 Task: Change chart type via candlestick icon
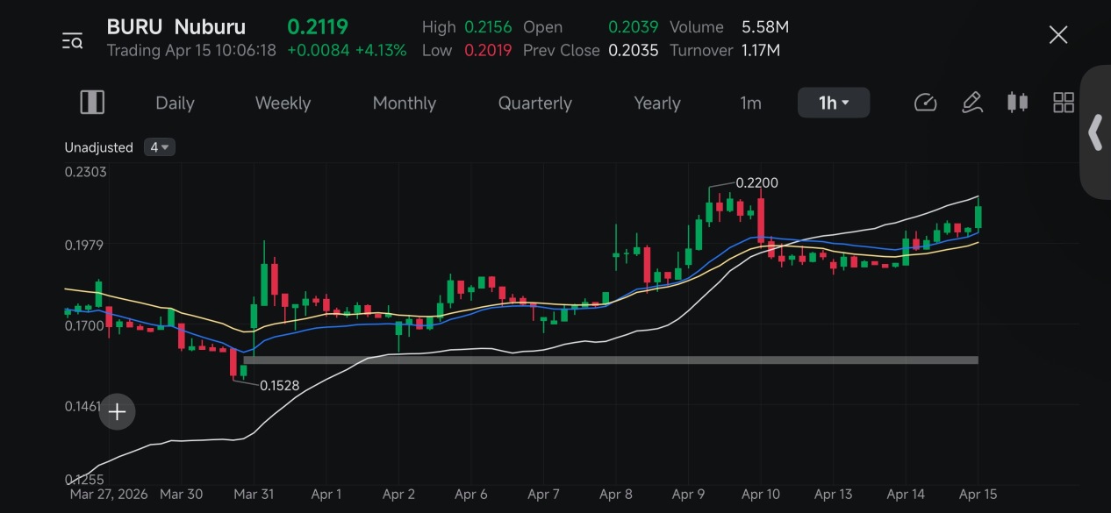1017,103
